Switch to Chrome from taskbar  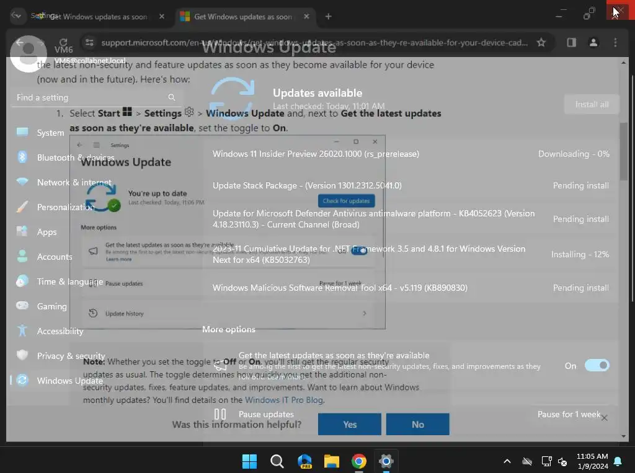(359, 461)
